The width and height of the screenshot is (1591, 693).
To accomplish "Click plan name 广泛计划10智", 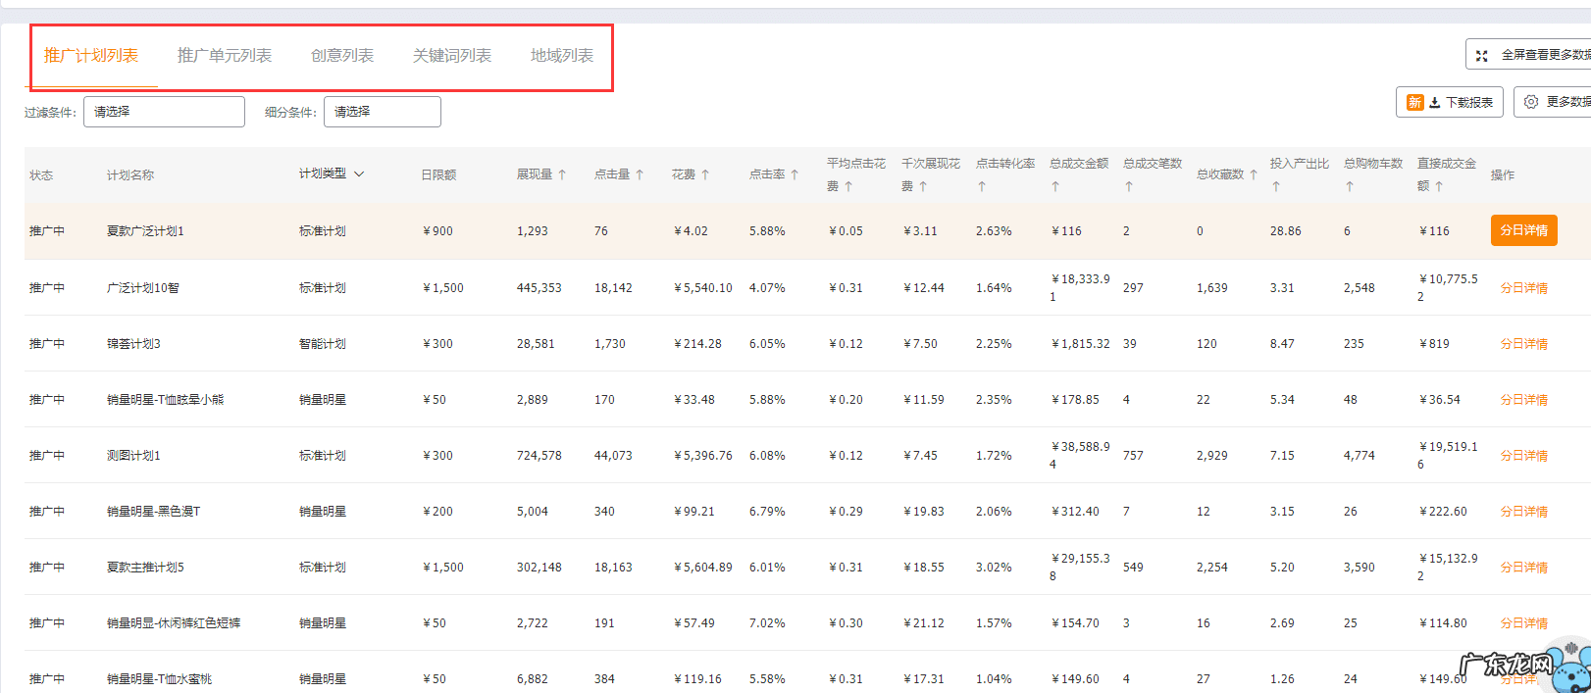I will (143, 288).
